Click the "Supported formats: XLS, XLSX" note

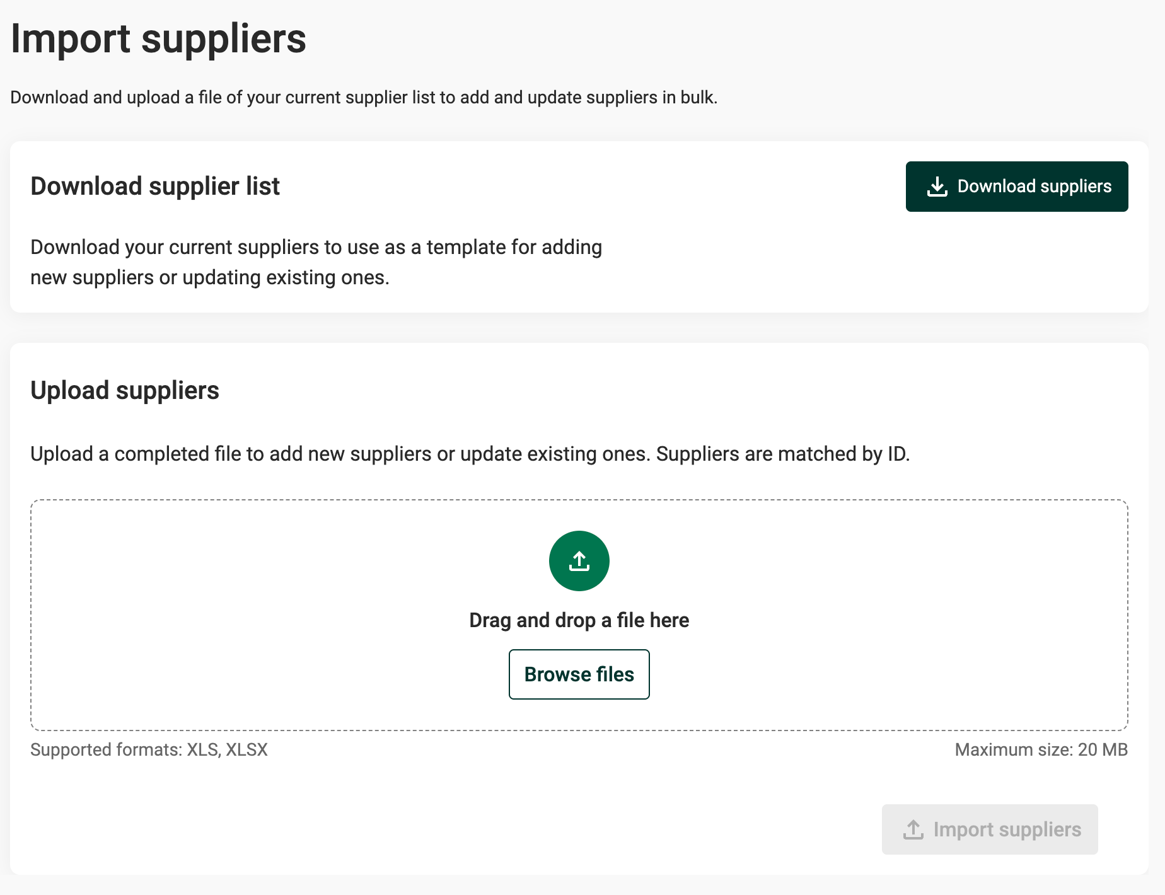coord(149,749)
